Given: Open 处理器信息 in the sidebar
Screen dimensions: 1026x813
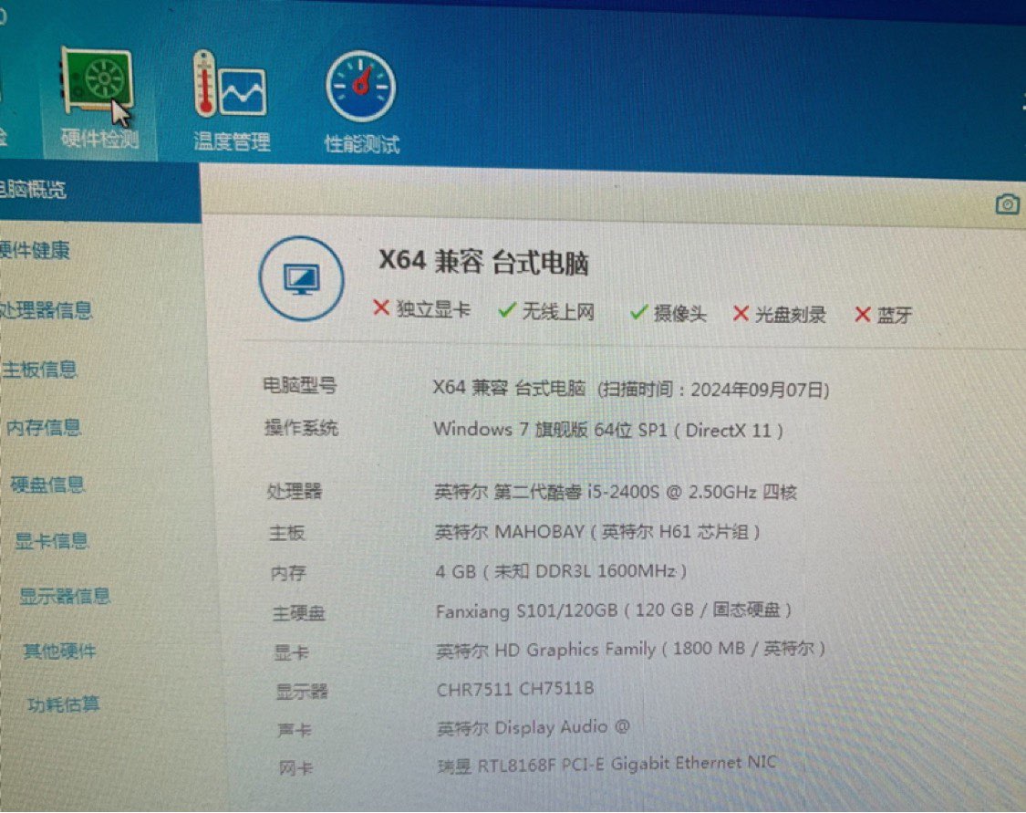Looking at the screenshot, I should pos(46,310).
